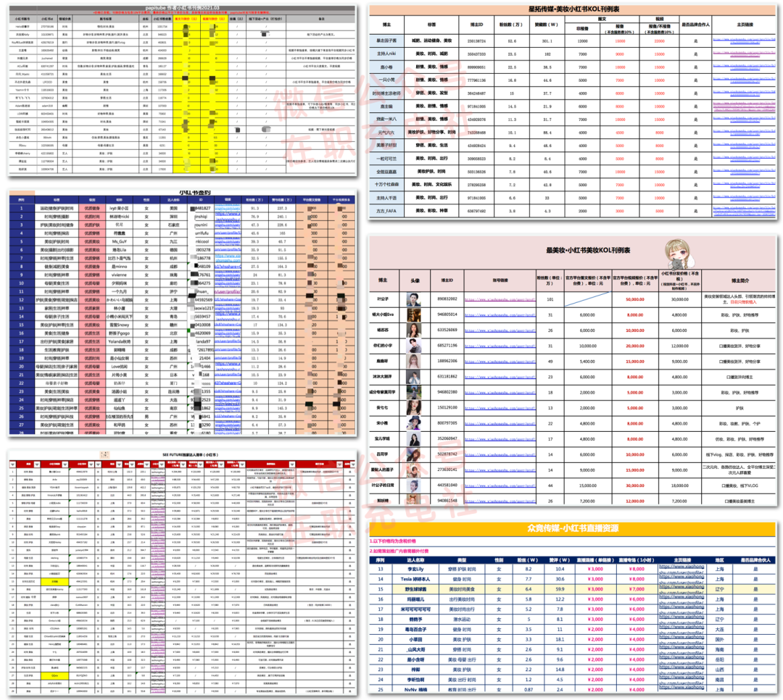783x700 pixels.
Task: Select the highlighted name 野生球球酱
Action: (416, 589)
